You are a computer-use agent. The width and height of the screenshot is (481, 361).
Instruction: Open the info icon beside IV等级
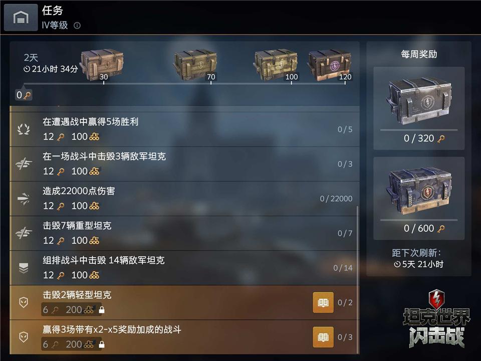pos(77,26)
